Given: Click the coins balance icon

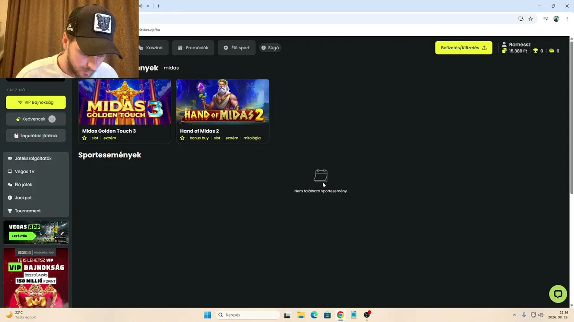Looking at the screenshot, I should (x=504, y=51).
